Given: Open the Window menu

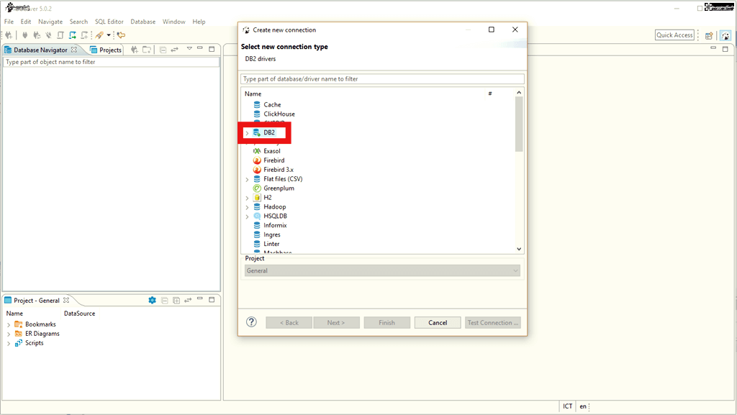Looking at the screenshot, I should [174, 22].
